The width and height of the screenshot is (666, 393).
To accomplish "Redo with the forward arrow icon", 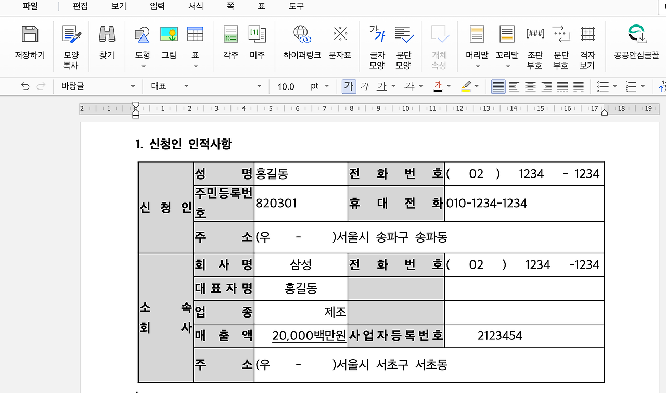I will point(41,86).
